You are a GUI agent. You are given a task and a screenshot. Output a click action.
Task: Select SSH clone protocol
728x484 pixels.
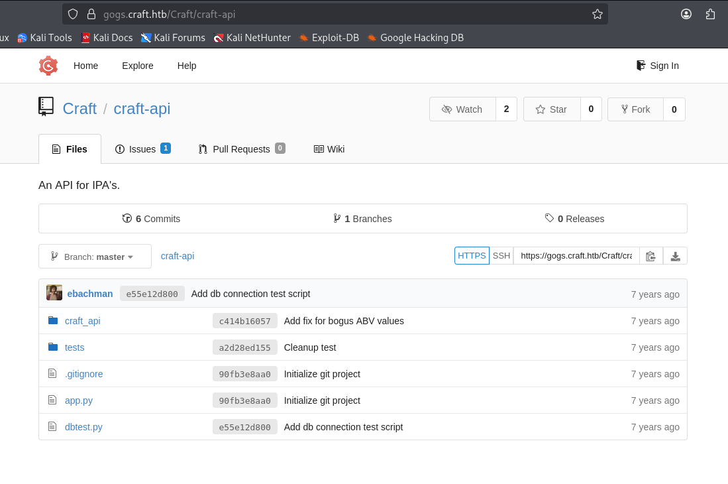pyautogui.click(x=501, y=256)
